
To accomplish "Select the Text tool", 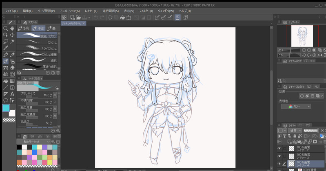I will pos(12,94).
